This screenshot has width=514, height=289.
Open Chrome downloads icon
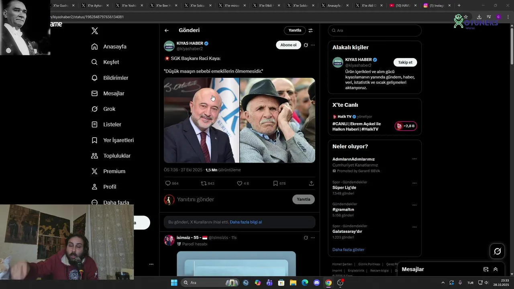point(479,17)
